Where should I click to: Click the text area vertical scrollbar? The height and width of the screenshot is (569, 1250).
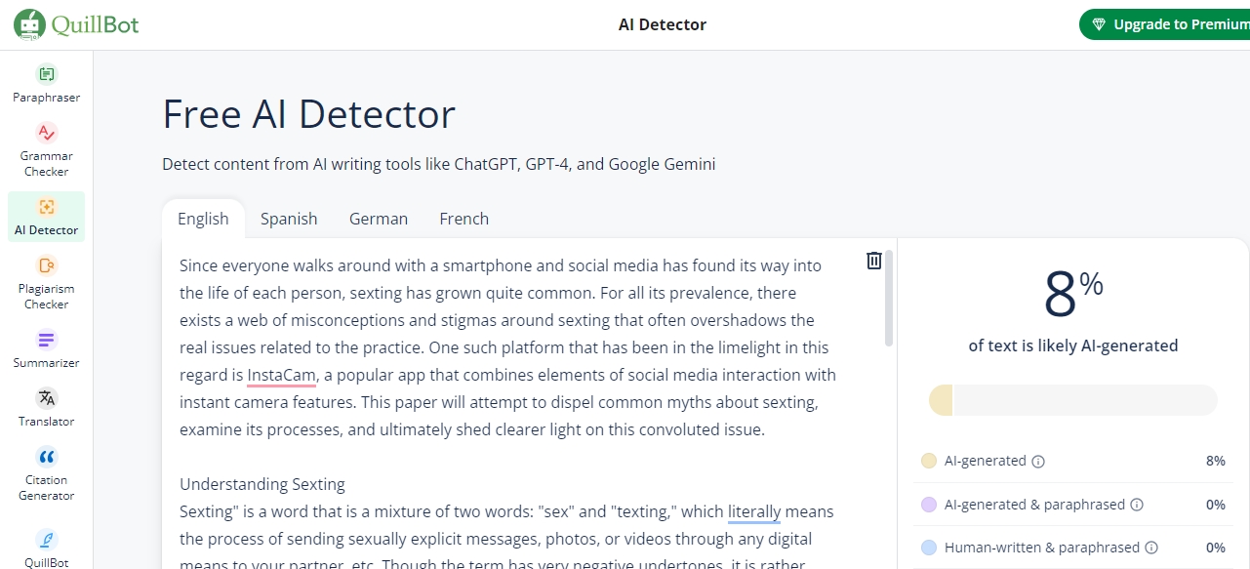point(888,298)
